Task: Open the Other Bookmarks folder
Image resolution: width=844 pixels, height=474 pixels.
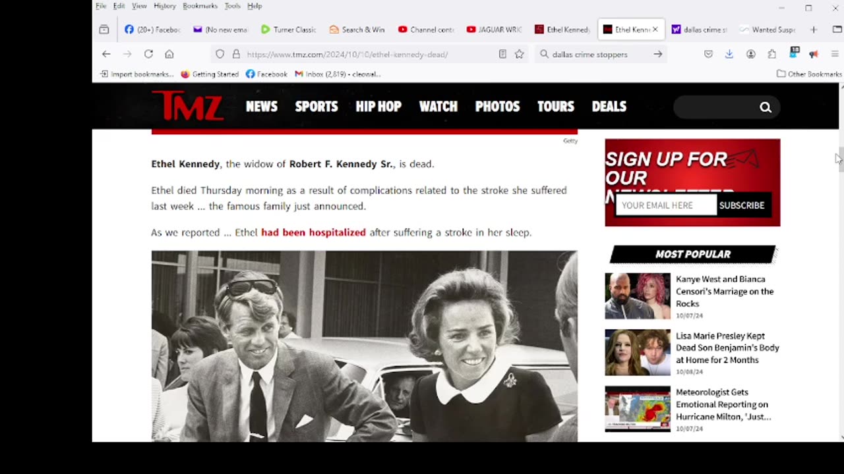Action: [809, 74]
